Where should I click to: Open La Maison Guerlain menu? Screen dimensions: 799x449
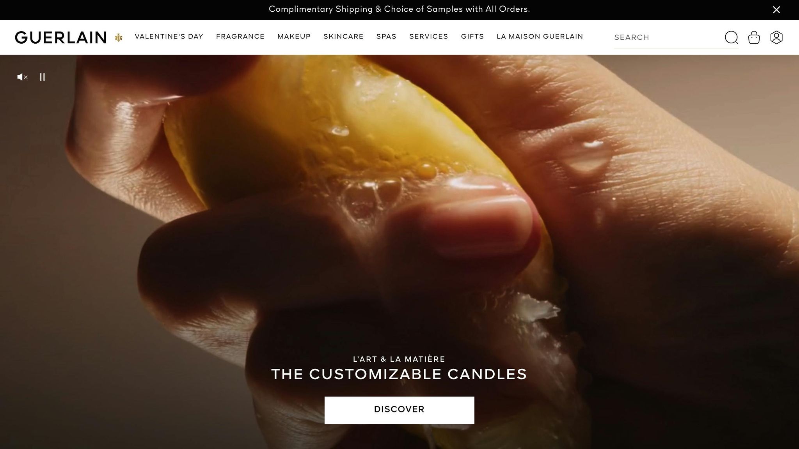[x=540, y=37]
